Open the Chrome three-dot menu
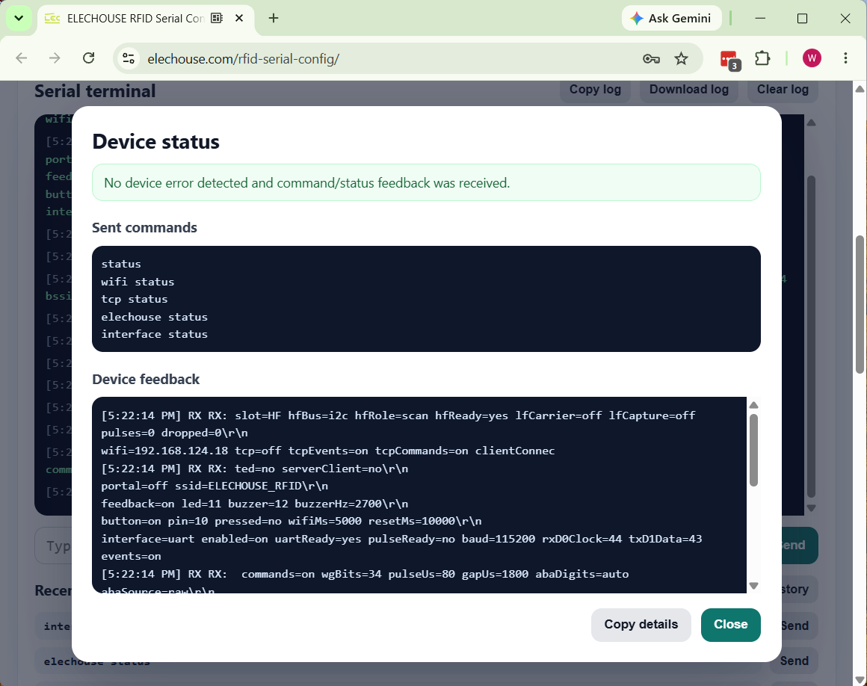Screen dimensions: 867x686 tap(845, 58)
